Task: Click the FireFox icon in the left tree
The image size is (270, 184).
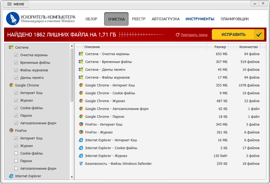Action: click(11, 131)
